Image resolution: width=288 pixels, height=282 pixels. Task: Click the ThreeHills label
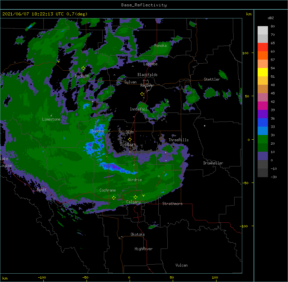click(x=178, y=140)
